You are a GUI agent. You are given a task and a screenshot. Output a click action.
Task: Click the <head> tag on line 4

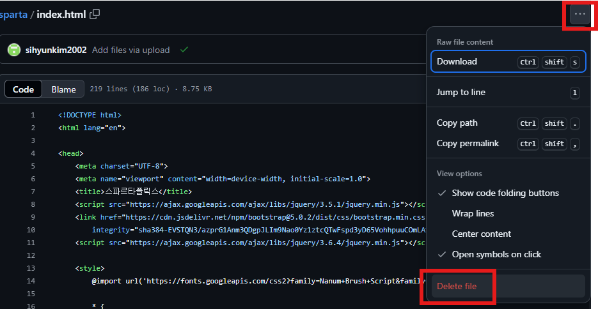(71, 153)
